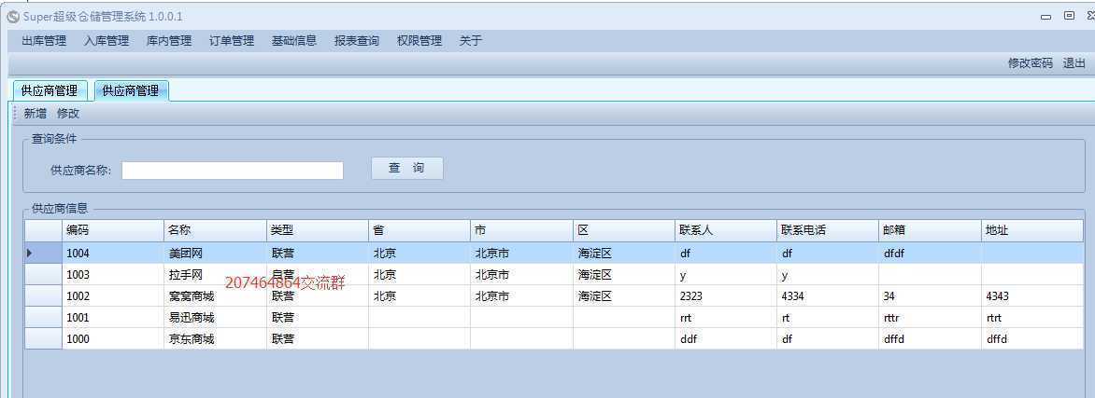This screenshot has width=1095, height=398.
Task: Open the 订单管理 menu
Action: point(232,41)
